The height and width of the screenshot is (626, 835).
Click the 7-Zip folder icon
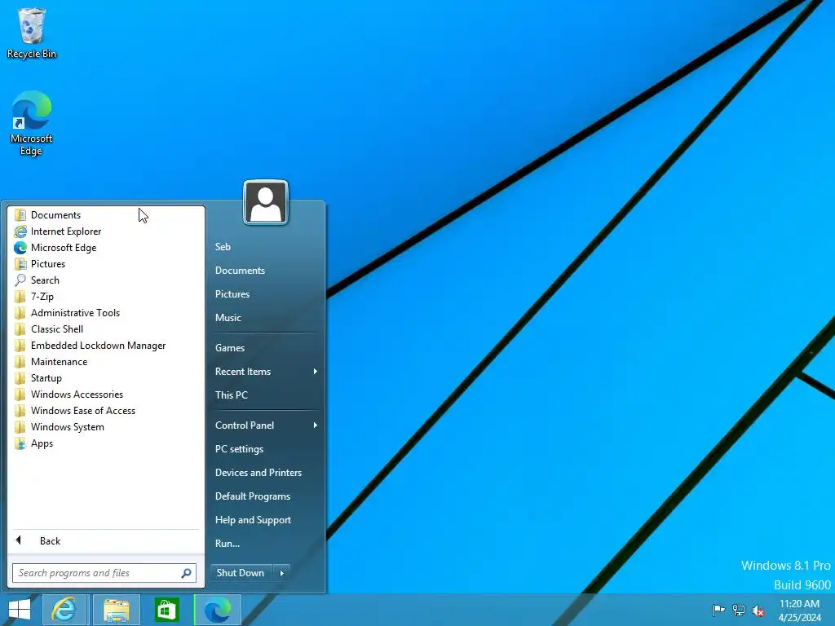point(20,297)
